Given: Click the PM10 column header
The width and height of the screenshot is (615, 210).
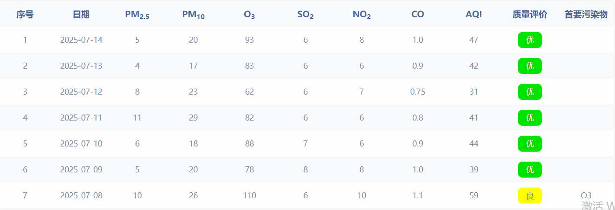Looking at the screenshot, I should [x=193, y=15].
